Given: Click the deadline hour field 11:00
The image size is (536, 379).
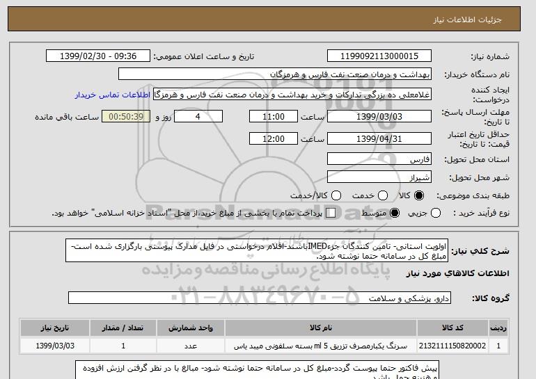Looking at the screenshot, I should pos(274,116).
